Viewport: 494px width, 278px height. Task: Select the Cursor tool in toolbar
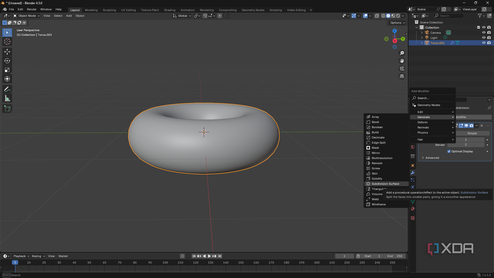point(7,42)
